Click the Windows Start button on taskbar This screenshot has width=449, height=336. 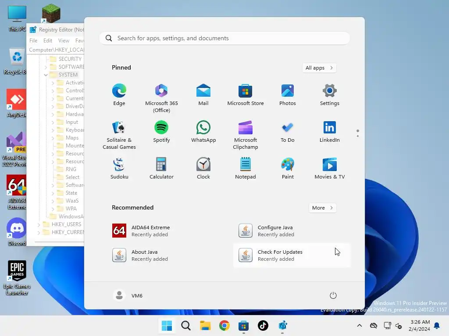click(x=167, y=325)
